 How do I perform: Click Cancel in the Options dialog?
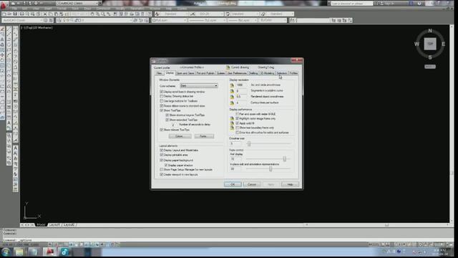[252, 184]
